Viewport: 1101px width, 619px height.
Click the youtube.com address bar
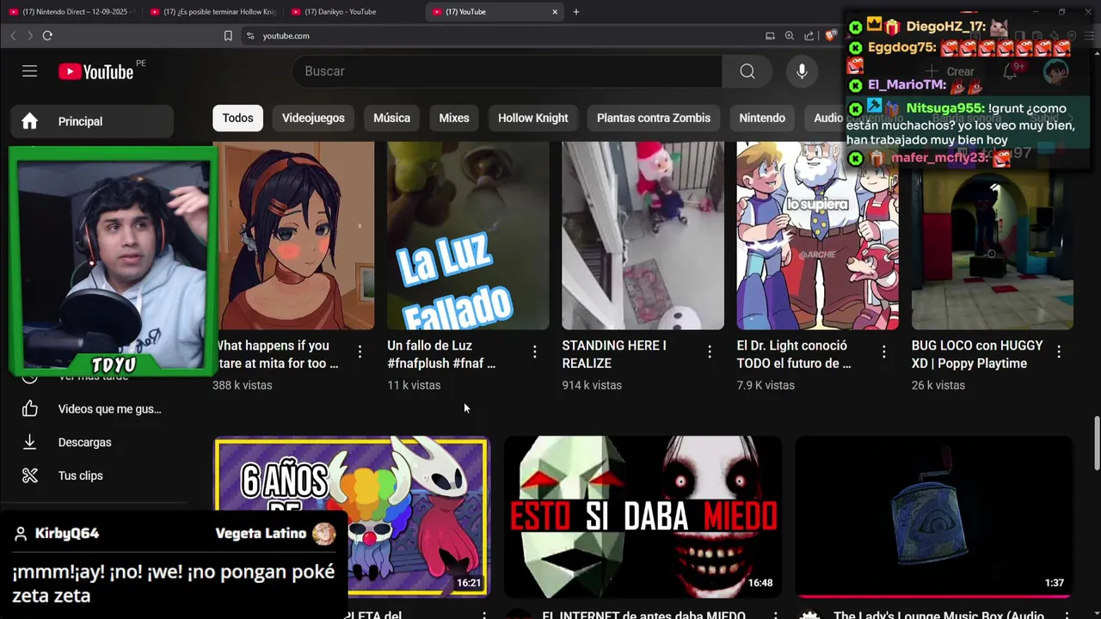[499, 35]
